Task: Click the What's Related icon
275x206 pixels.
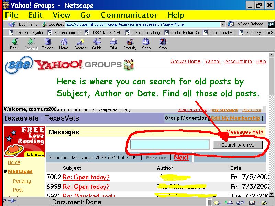Action: click(231, 24)
